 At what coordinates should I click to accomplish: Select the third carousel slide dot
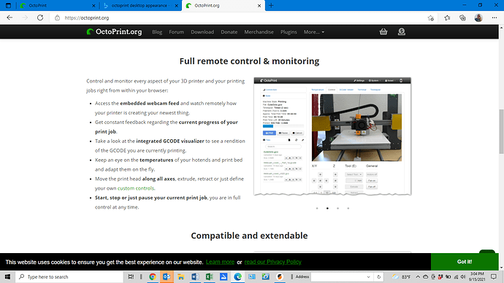click(337, 209)
